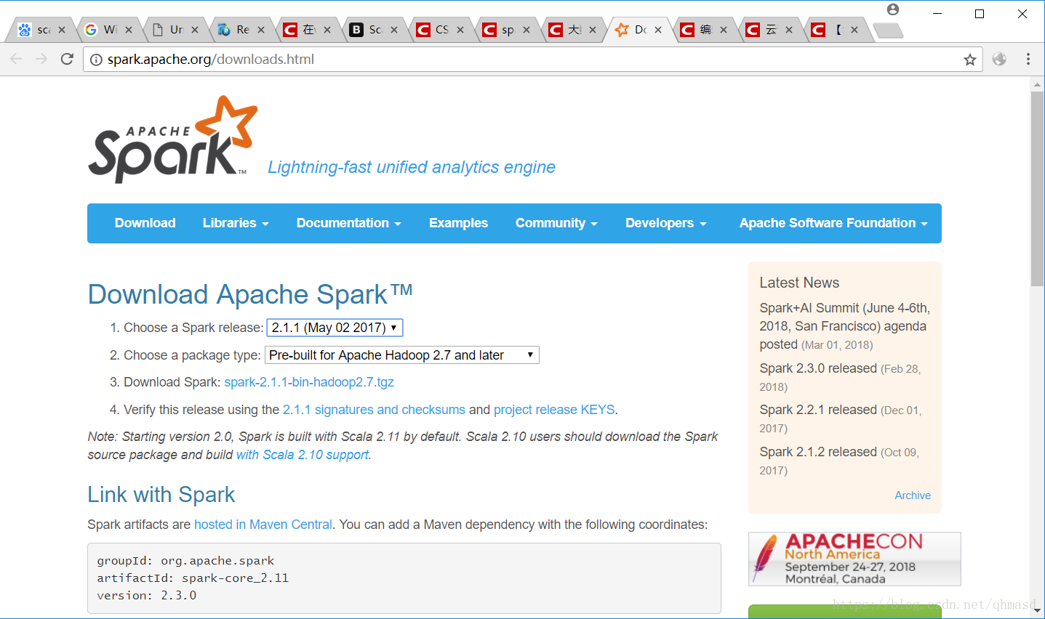Click the 'artifactId: spark-core_2.11' line

point(193,578)
